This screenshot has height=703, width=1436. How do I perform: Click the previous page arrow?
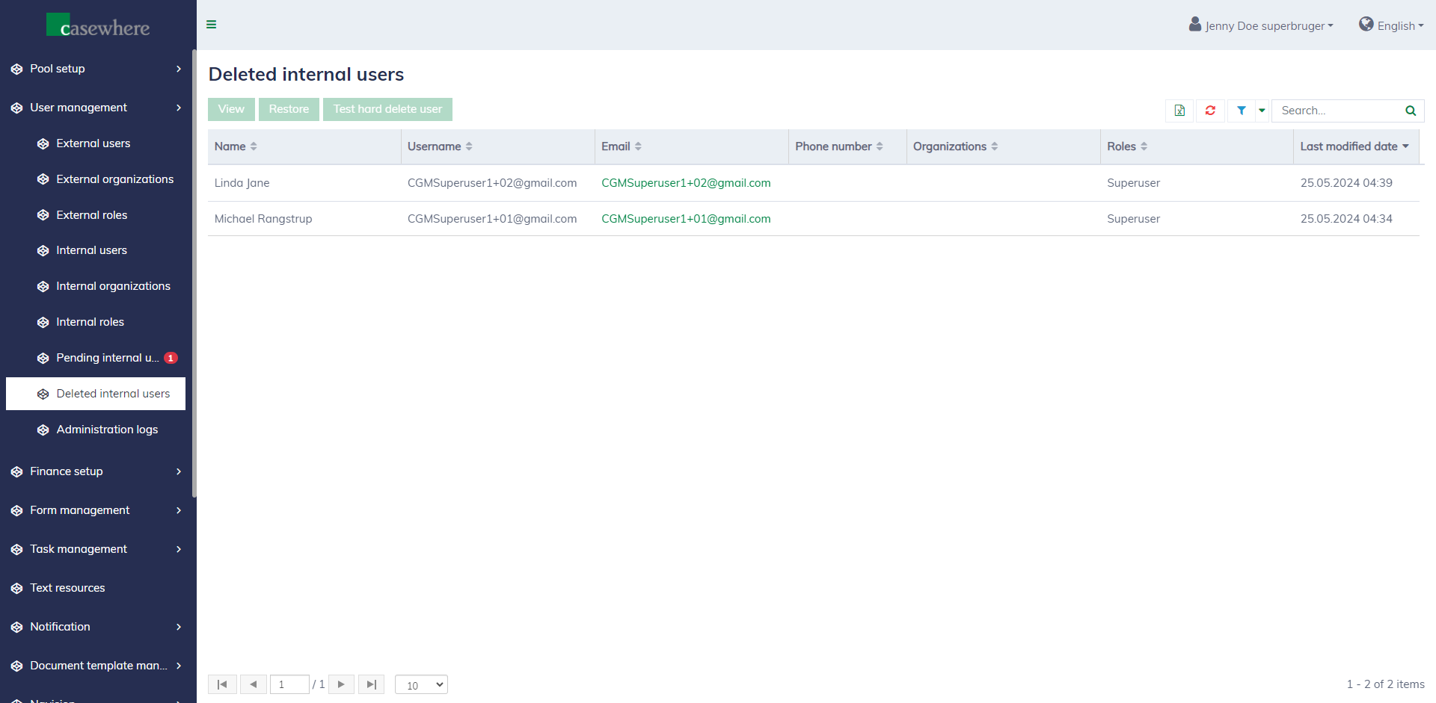[x=254, y=684]
